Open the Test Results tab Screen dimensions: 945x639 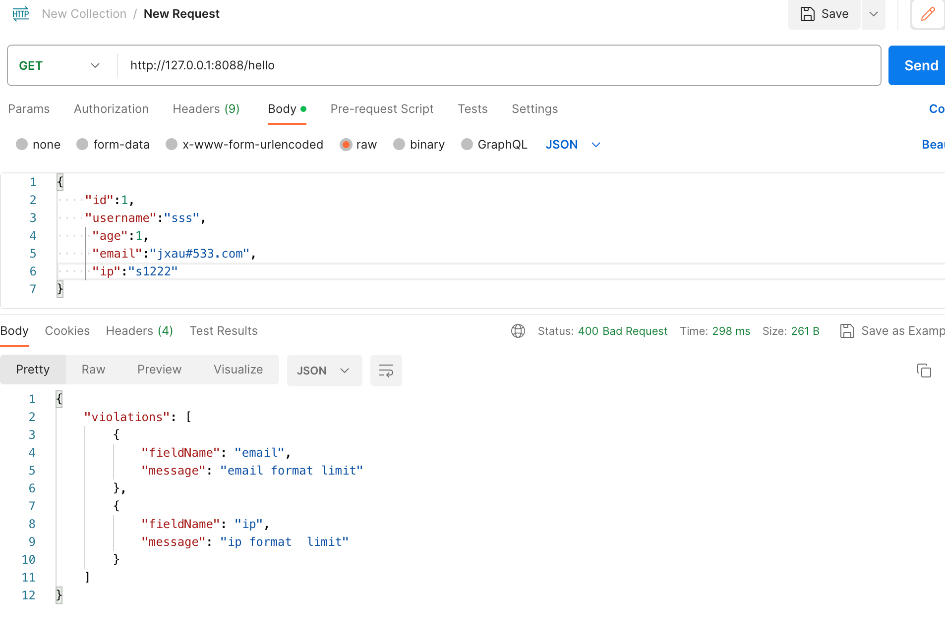224,331
